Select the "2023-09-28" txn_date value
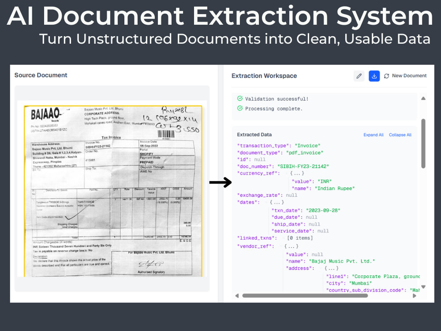This screenshot has width=441, height=331. (x=323, y=210)
